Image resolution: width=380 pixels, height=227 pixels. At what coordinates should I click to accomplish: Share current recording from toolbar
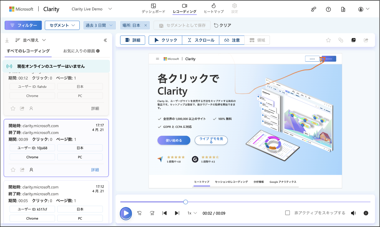pyautogui.click(x=366, y=40)
